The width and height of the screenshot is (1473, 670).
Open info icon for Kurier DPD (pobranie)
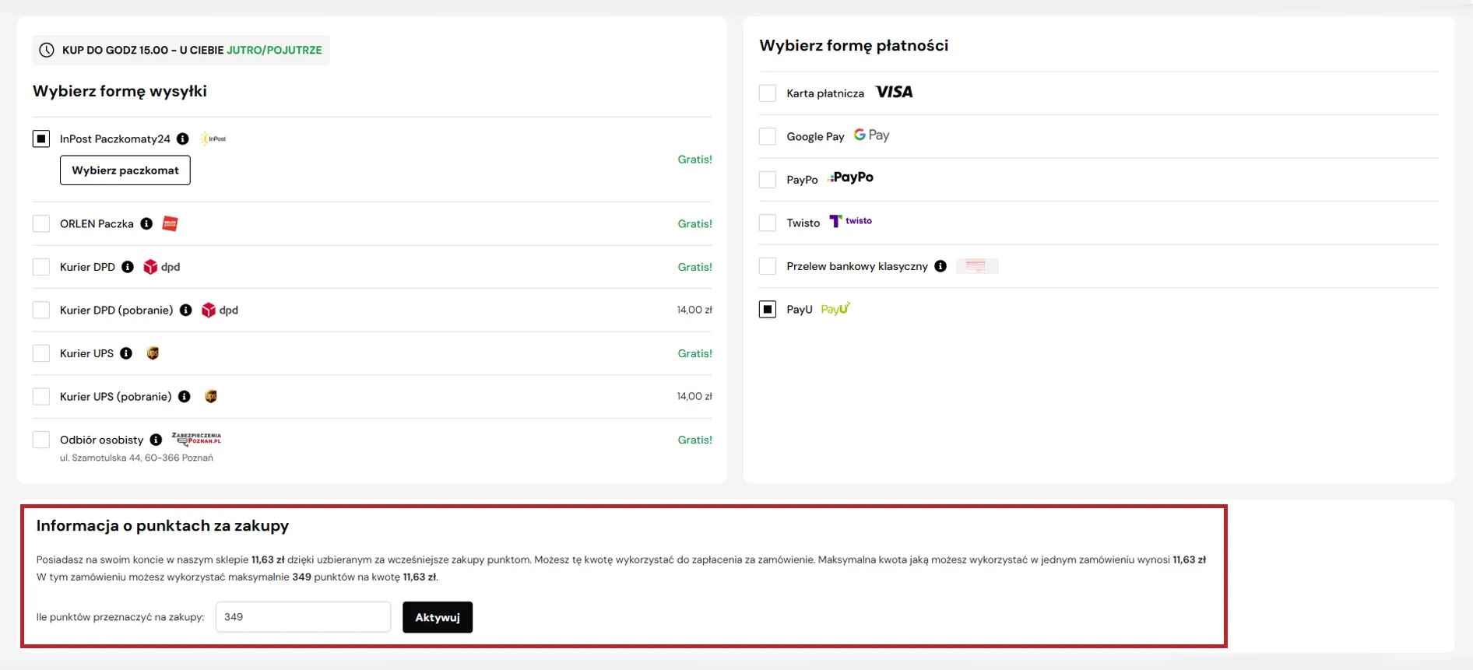click(x=186, y=310)
